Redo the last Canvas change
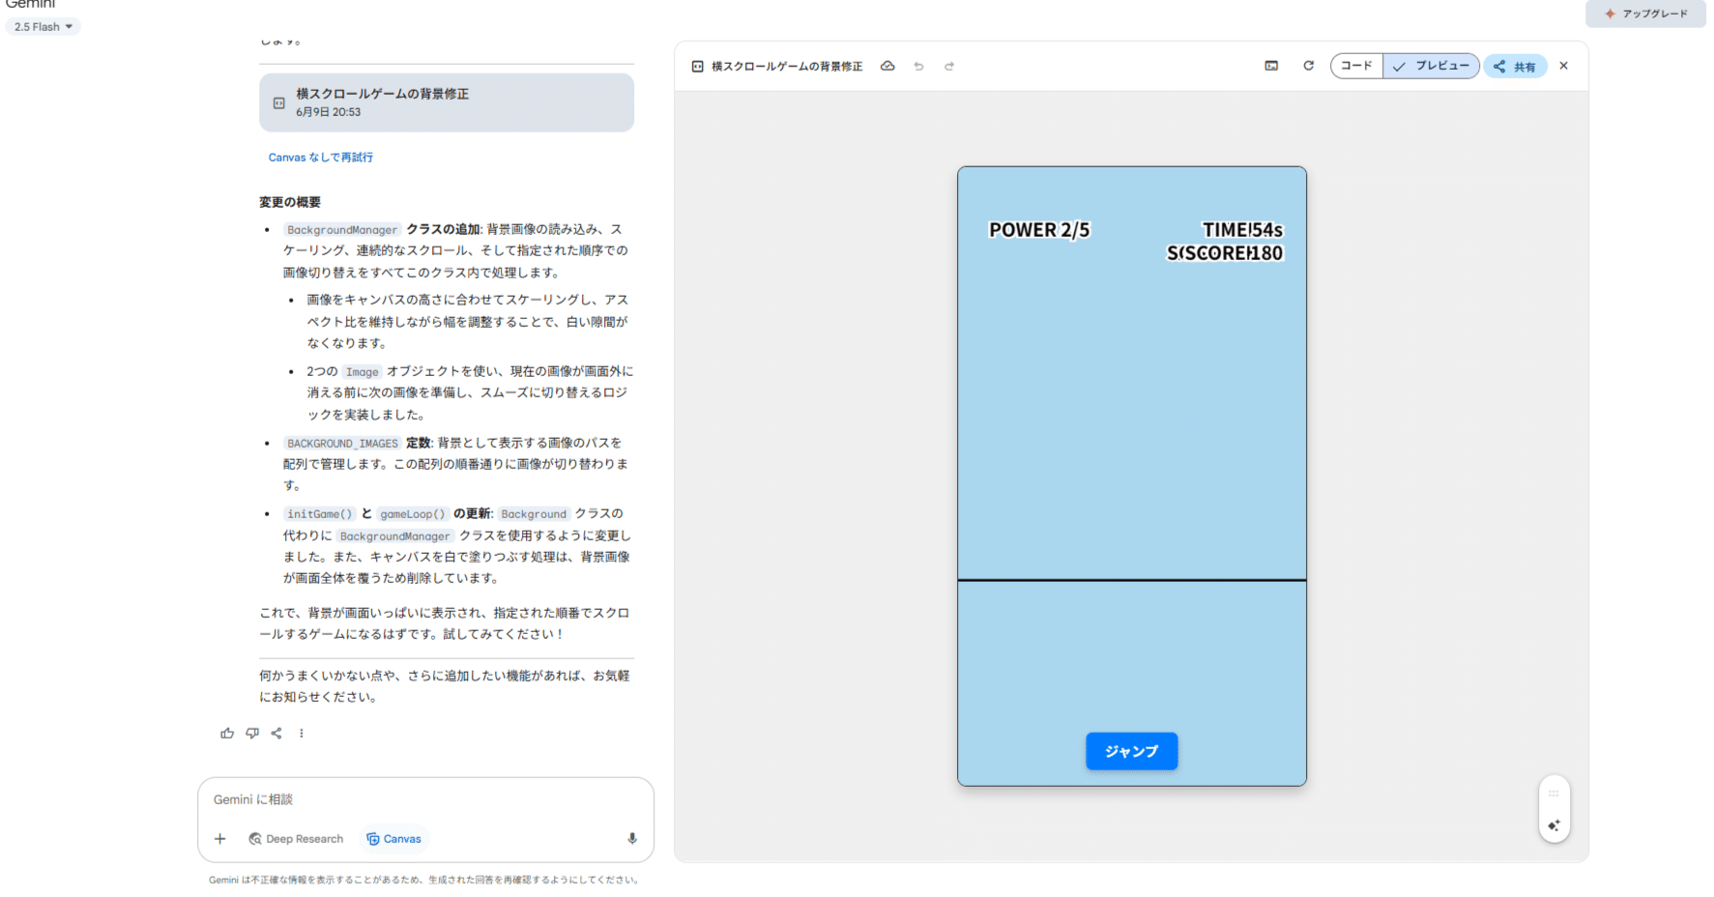The width and height of the screenshot is (1714, 897). [x=949, y=66]
